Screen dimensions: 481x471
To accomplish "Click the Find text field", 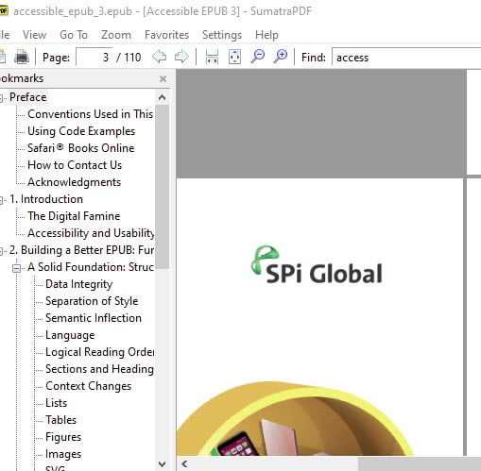I will pos(406,58).
